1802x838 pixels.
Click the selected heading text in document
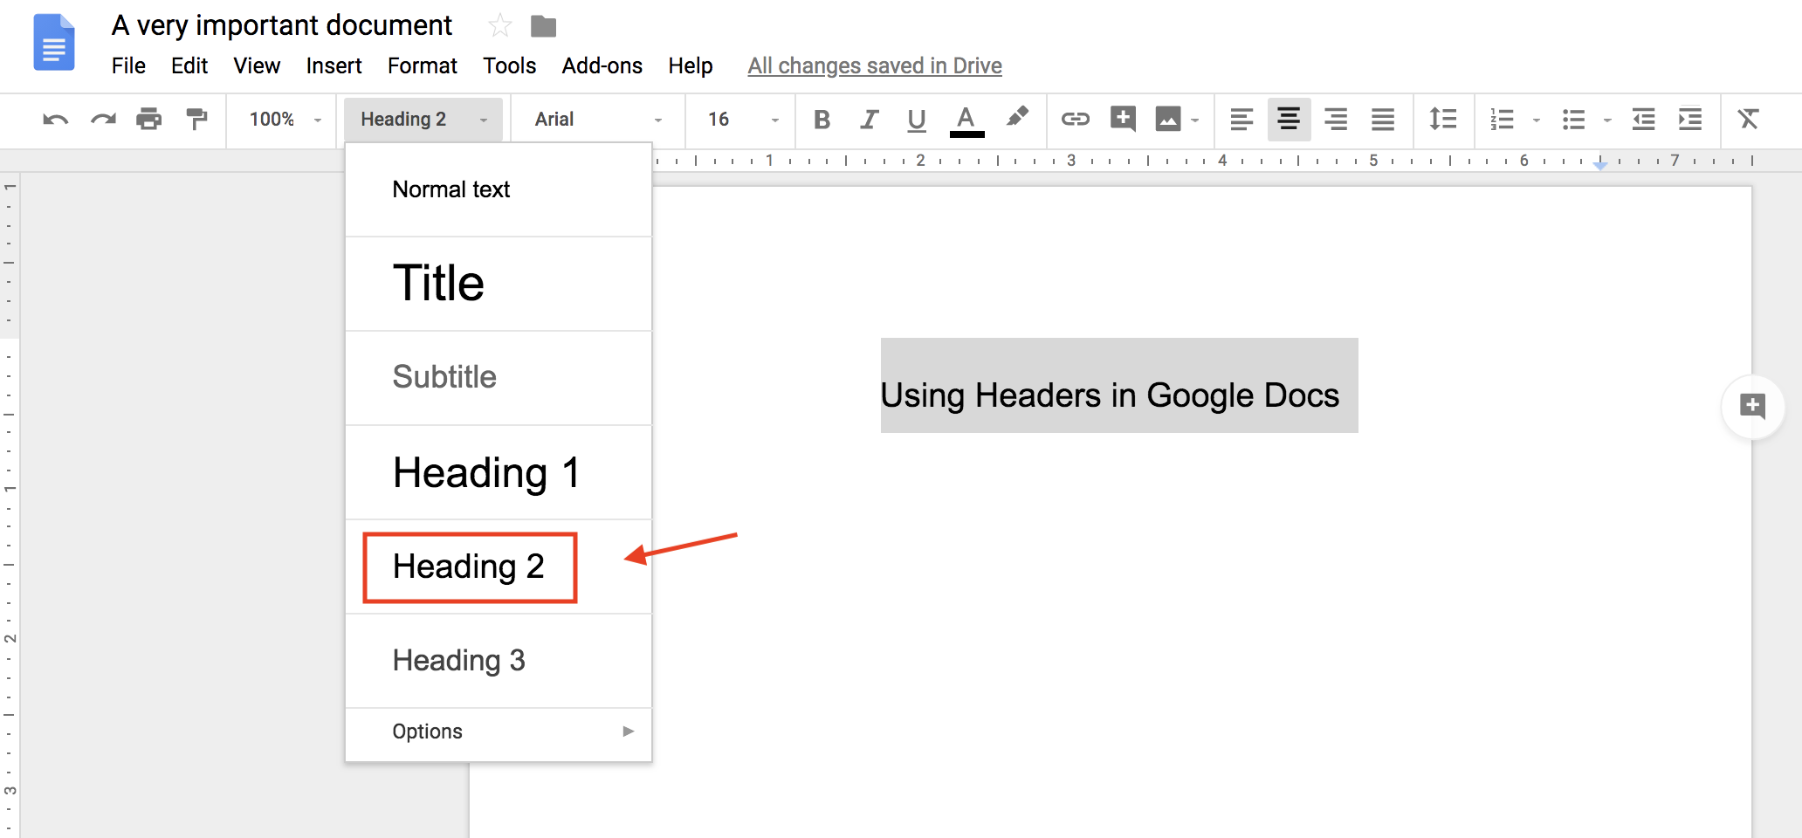tap(1110, 395)
